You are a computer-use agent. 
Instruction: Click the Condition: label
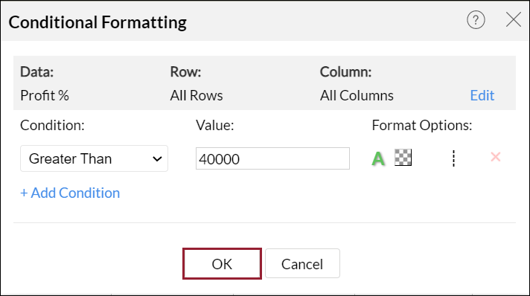(52, 126)
